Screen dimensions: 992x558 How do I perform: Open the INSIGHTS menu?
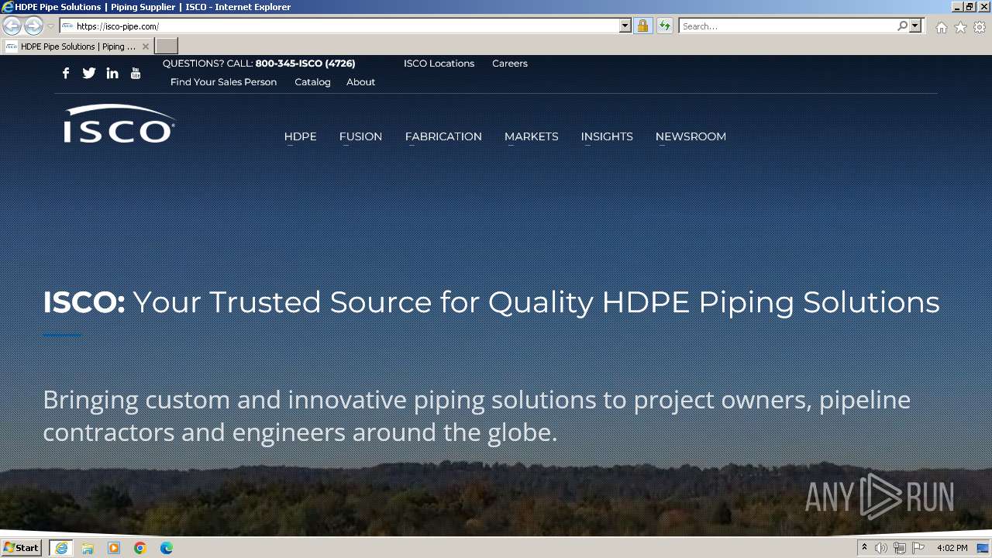[607, 136]
